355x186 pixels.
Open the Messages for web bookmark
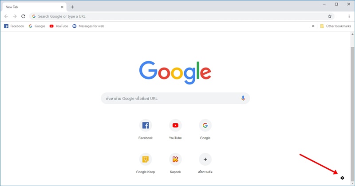[x=88, y=26]
